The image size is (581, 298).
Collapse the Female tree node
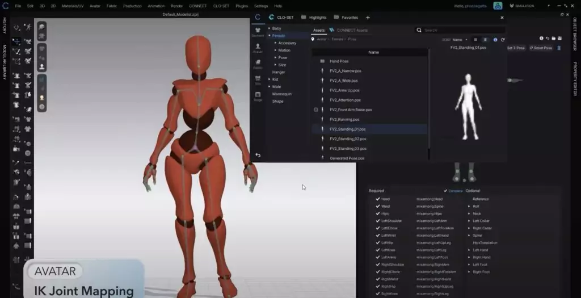(x=270, y=36)
